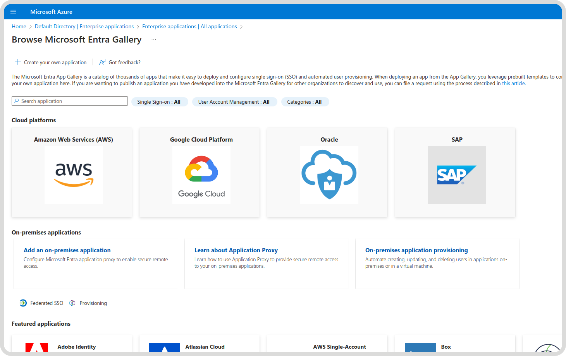Click the Featured applications section heading
Image resolution: width=566 pixels, height=356 pixels.
tap(41, 323)
